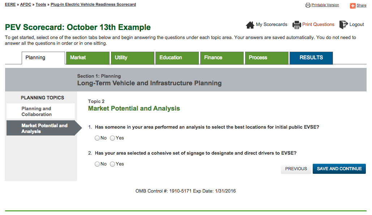Click the printer icon beside Print Questions
This screenshot has height=215, width=372.
click(296, 25)
